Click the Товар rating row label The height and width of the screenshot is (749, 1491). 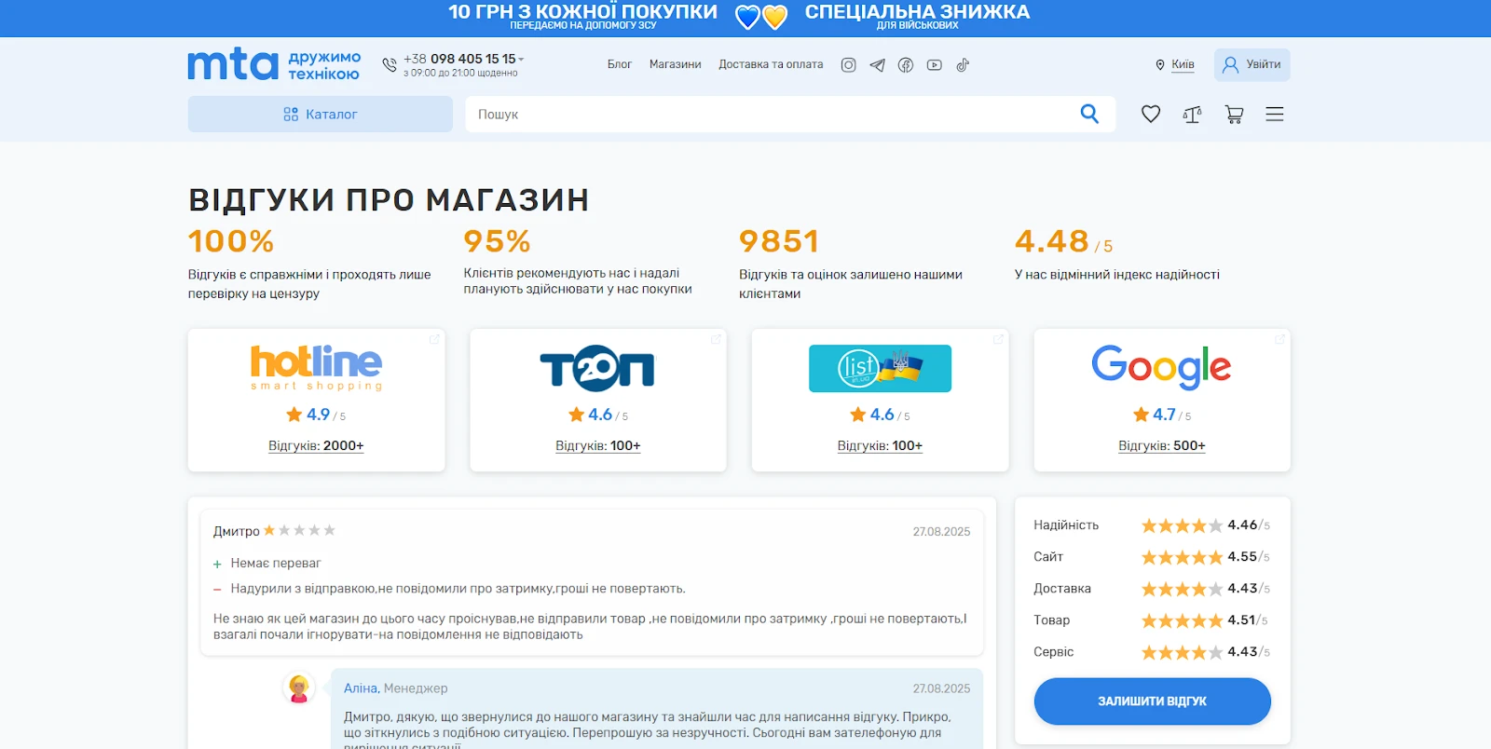pos(1051,620)
